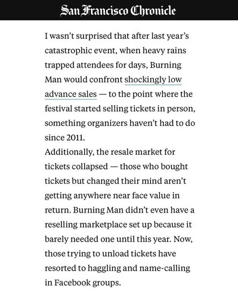Click the word "Additionally" starting second paragraph

[69, 152]
